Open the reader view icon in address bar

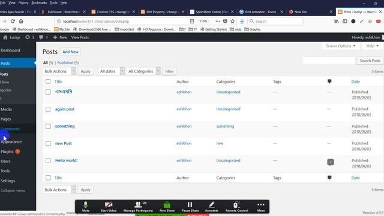tap(192, 22)
